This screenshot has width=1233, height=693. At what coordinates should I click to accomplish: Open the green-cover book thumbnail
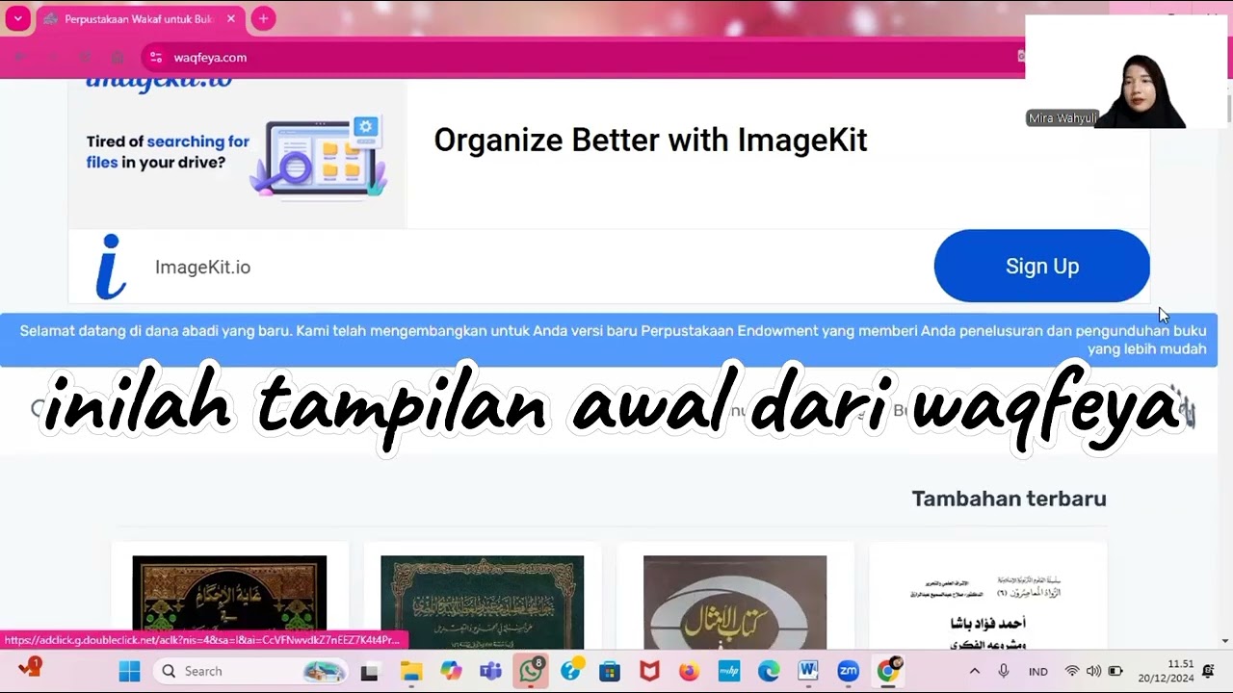(482, 602)
